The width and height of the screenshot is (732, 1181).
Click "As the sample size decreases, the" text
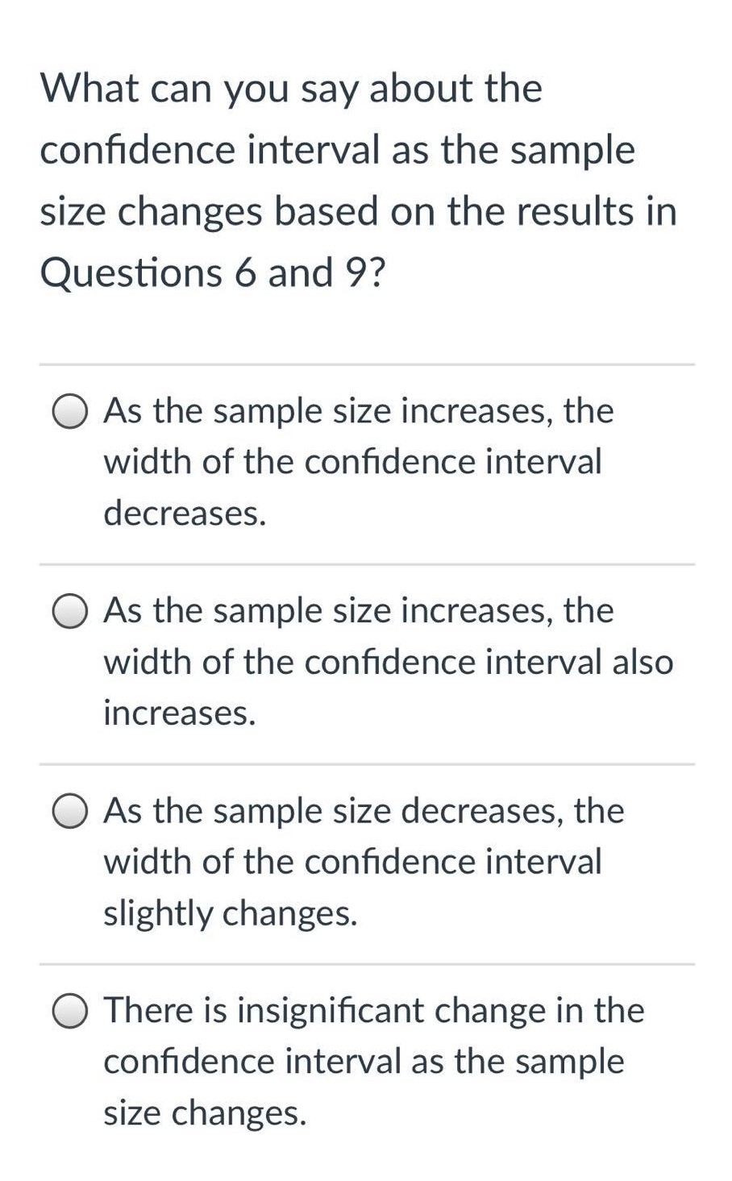(x=364, y=811)
